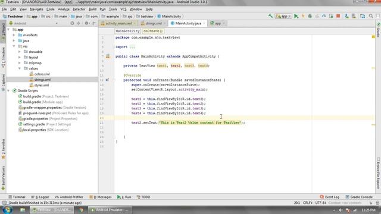Collapse the app module node

(9, 29)
